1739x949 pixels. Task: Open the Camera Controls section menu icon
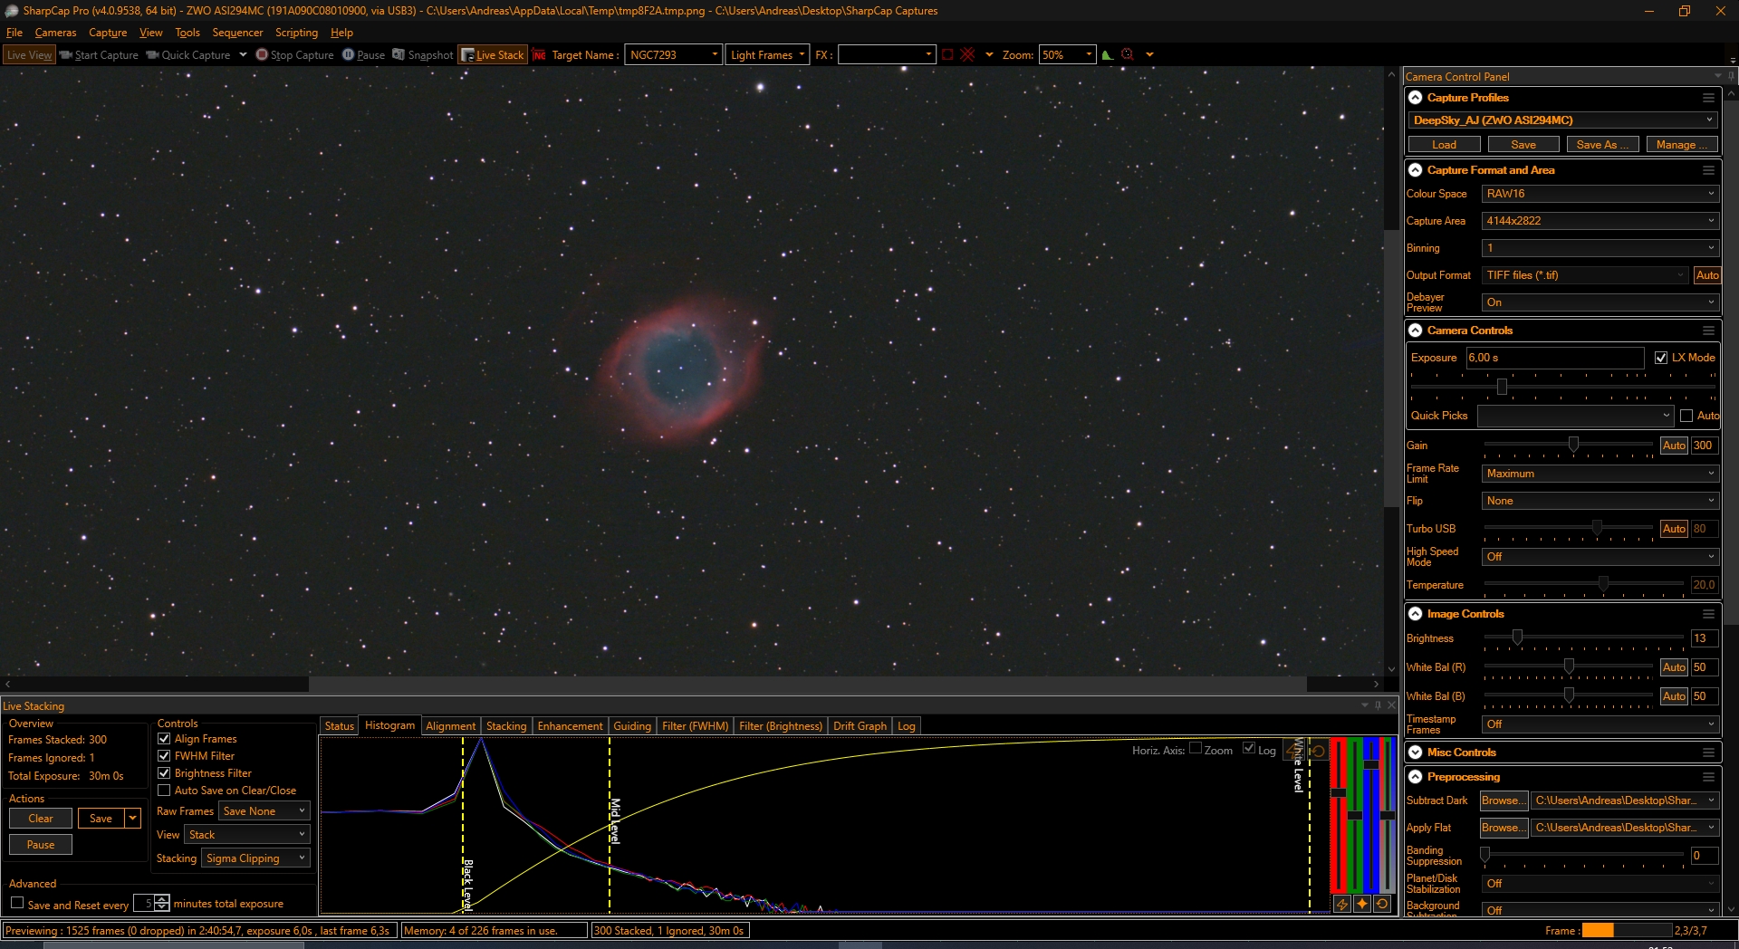click(1708, 331)
